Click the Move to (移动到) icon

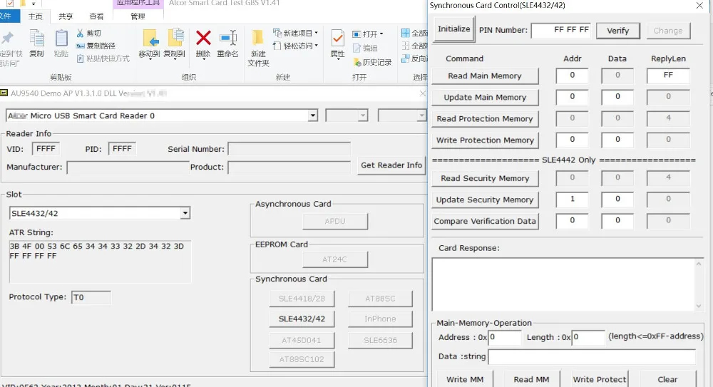click(150, 38)
